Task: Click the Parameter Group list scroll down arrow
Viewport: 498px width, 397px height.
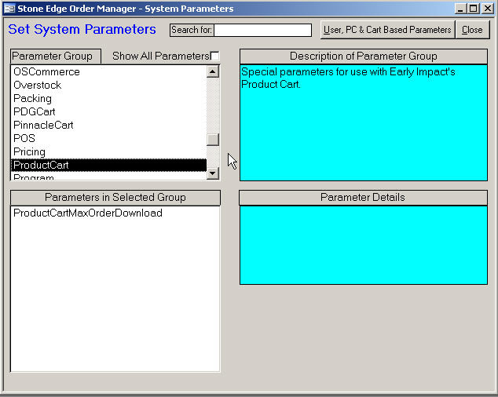Action: [x=213, y=173]
